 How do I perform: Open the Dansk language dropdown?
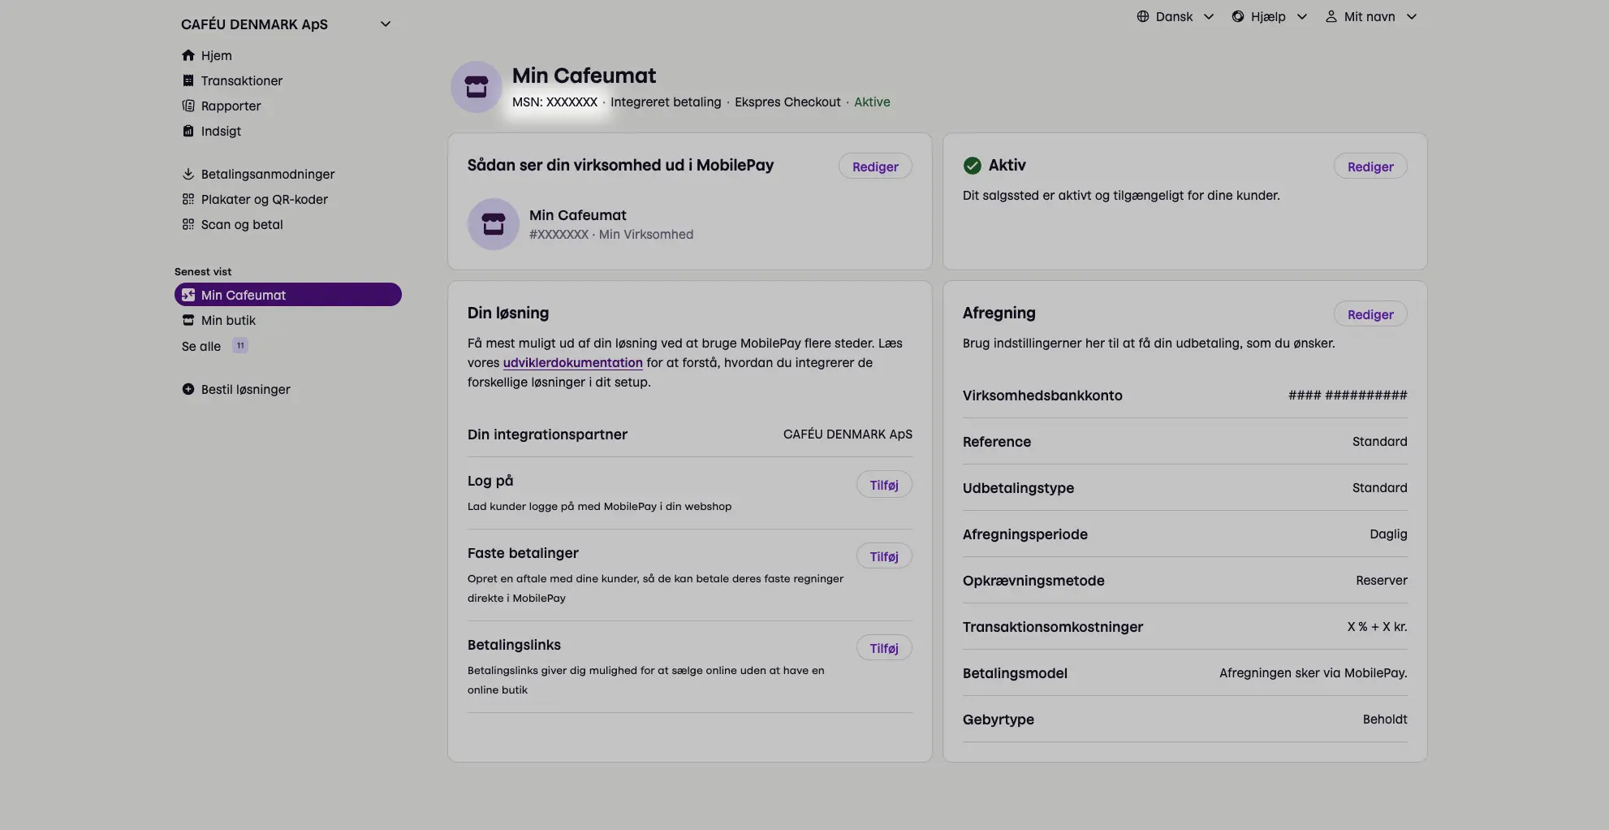pos(1175,16)
